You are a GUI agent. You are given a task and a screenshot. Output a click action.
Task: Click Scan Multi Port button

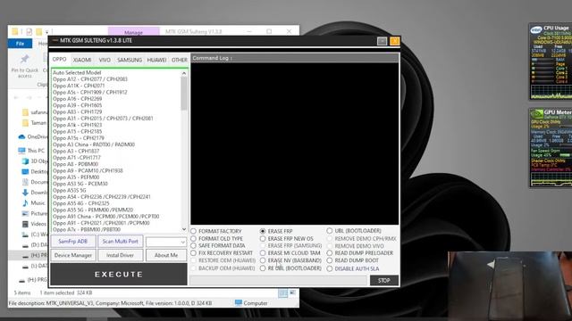[121, 242]
